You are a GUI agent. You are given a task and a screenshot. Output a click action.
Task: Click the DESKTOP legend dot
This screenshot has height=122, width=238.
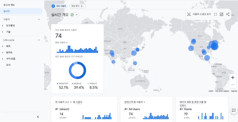point(57,84)
